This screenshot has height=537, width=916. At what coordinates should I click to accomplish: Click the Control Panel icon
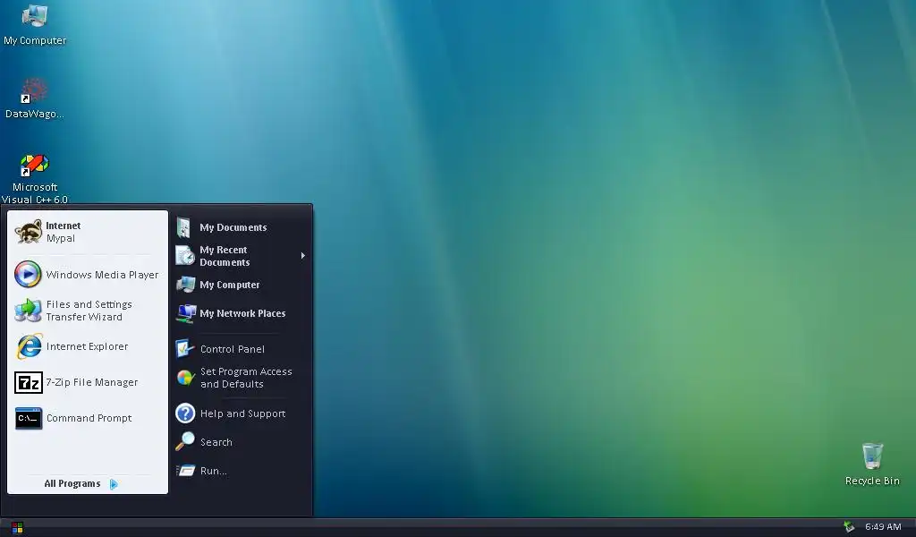184,349
